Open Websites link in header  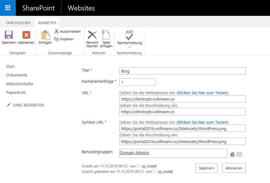(81, 8)
